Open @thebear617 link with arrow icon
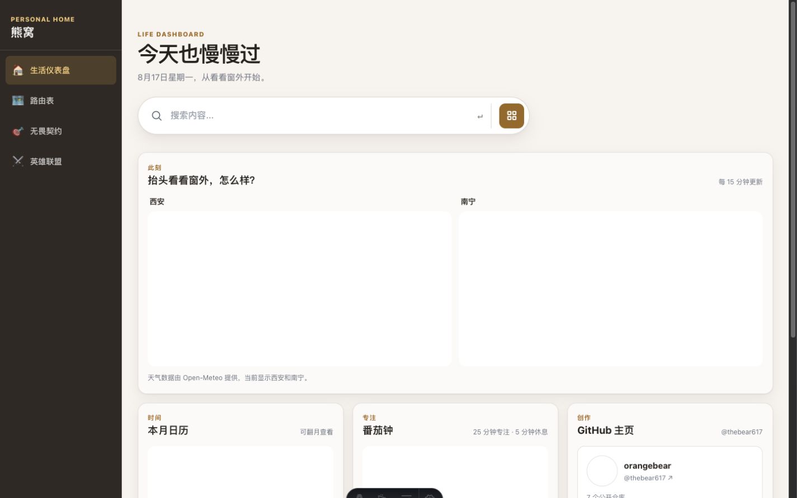The height and width of the screenshot is (498, 797). pyautogui.click(x=648, y=478)
